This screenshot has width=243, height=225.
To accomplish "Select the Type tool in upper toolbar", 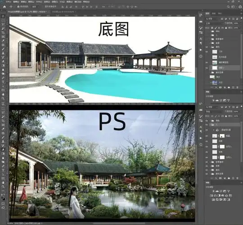I will click(x=3, y=82).
